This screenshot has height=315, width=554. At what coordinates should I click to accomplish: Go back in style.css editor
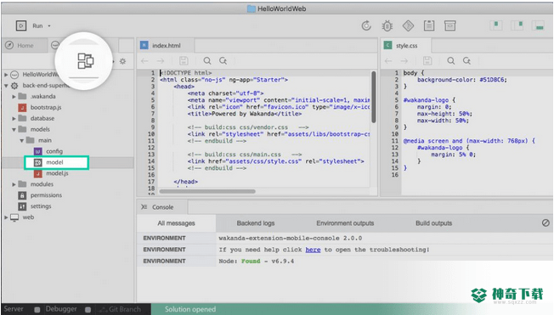coord(388,61)
